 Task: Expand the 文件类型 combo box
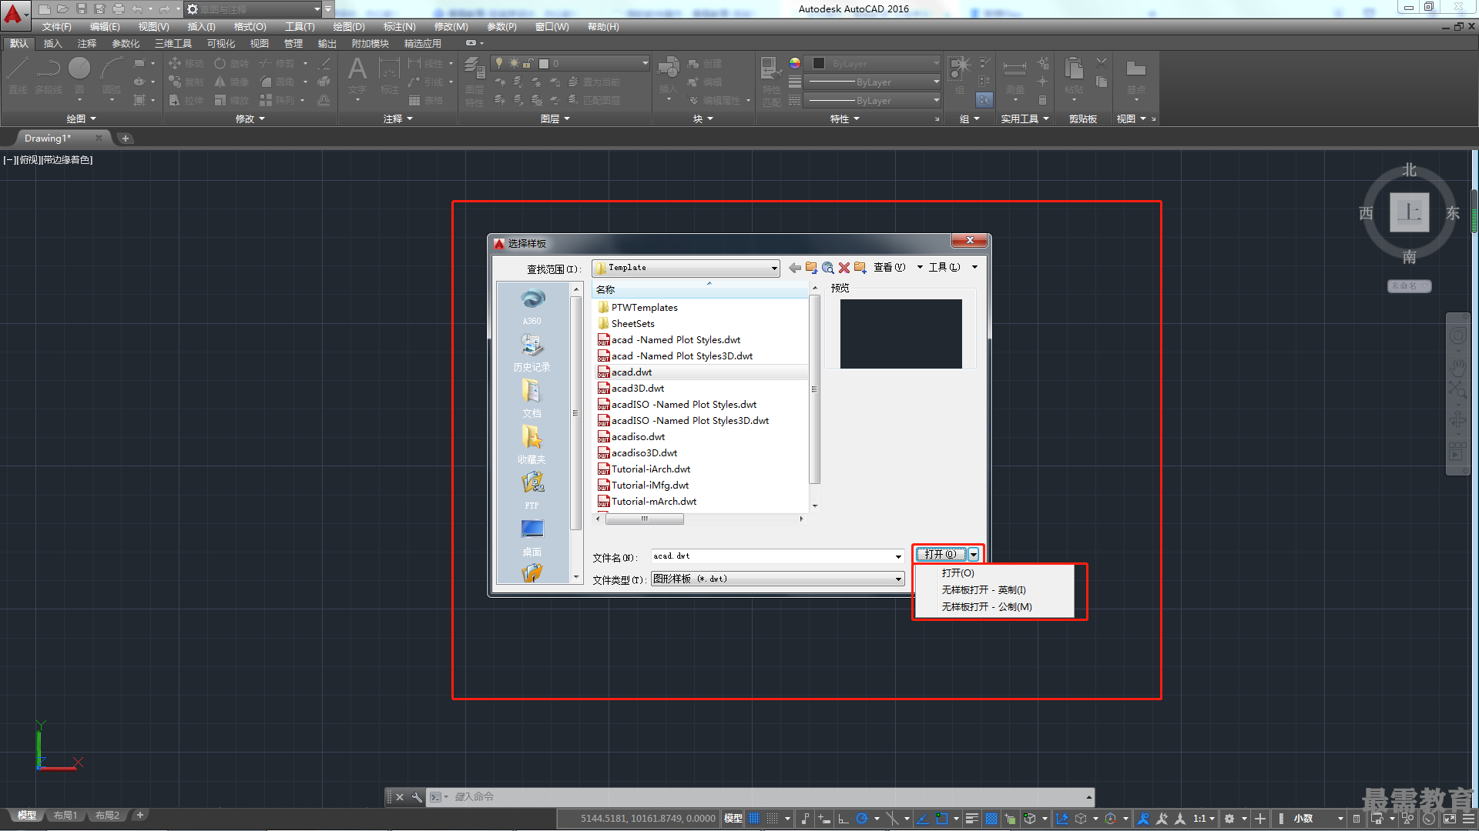click(898, 579)
